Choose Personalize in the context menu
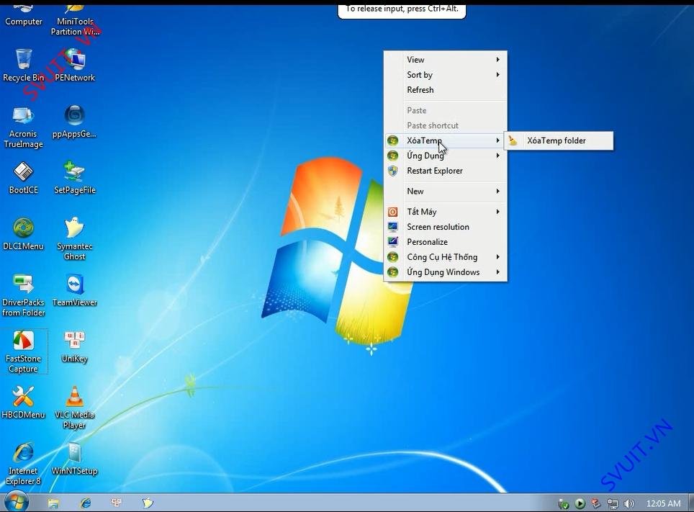Screen dimensions: 694x512 pos(445,242)
